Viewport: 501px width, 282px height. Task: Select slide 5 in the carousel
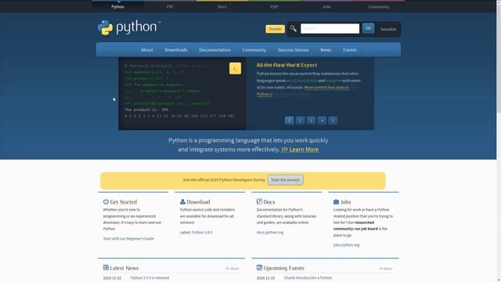[x=333, y=121]
